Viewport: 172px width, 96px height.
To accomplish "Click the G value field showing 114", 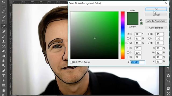I will click(x=138, y=53).
